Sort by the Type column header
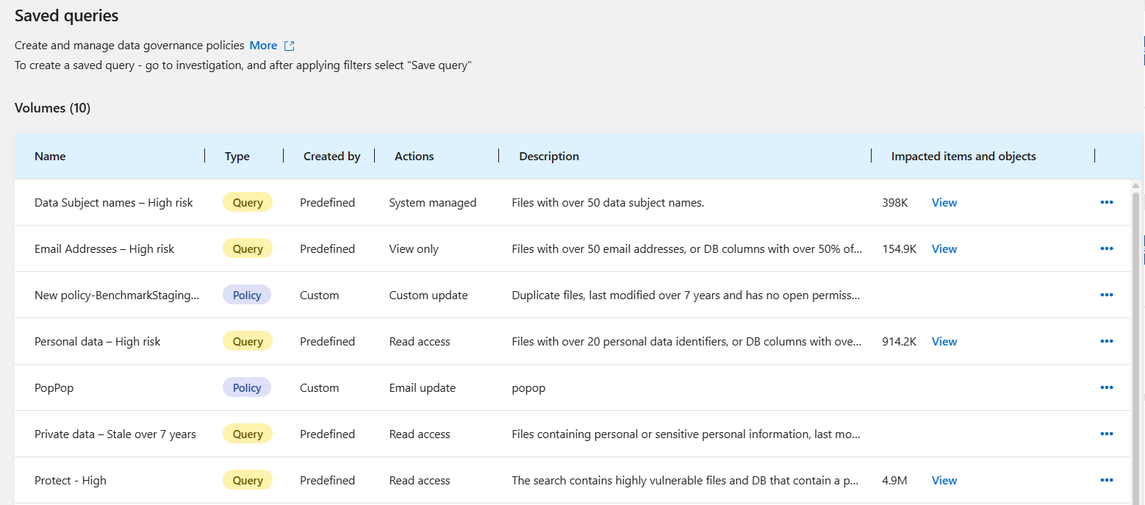This screenshot has height=505, width=1145. 237,156
